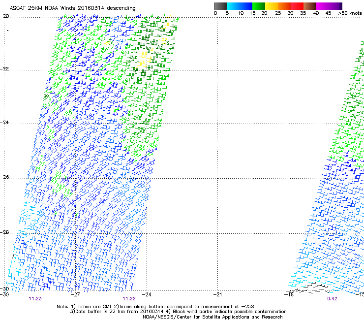
Task: Click the 'Note: 1) Times are GMT' line
Action: coord(155,307)
